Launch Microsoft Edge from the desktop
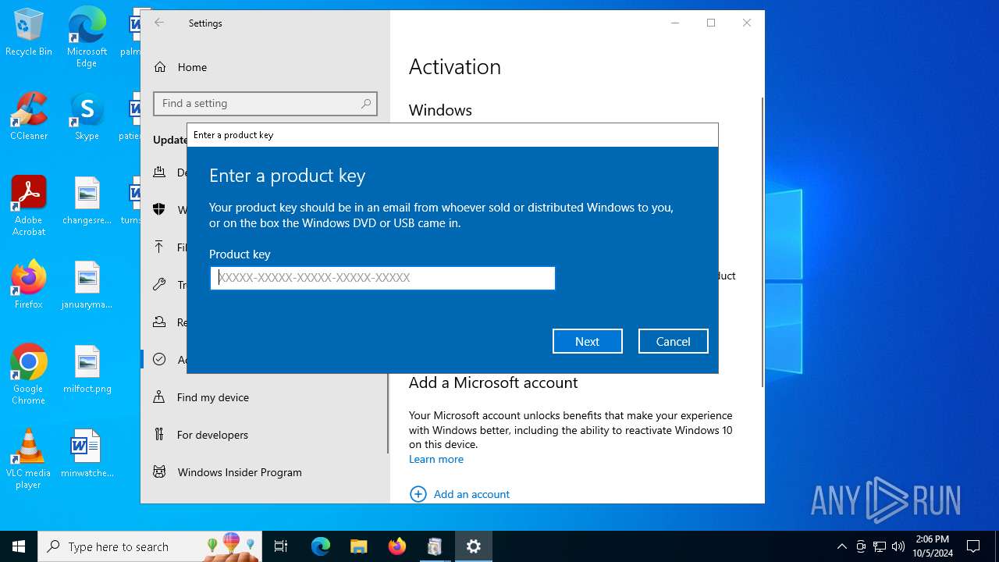Image resolution: width=999 pixels, height=562 pixels. tap(87, 37)
